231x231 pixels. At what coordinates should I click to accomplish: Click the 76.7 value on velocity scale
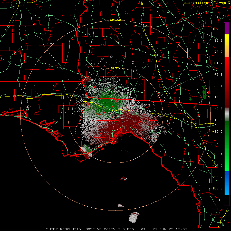tap(218, 52)
